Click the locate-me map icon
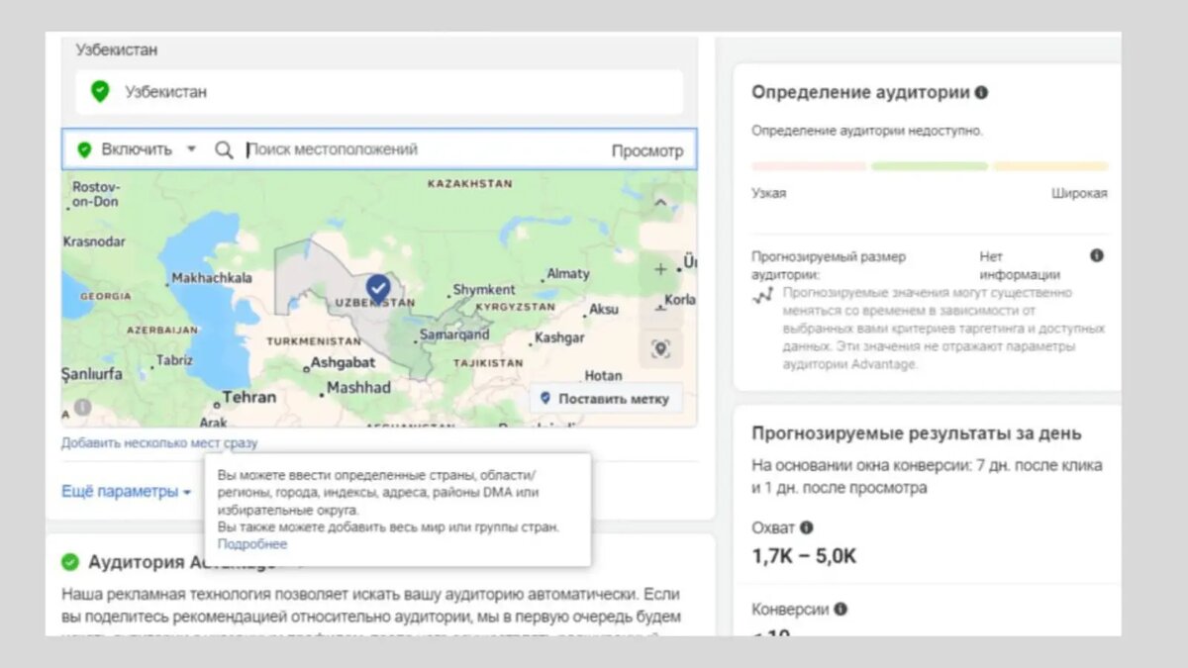Viewport: 1188px width, 668px height. pyautogui.click(x=660, y=348)
